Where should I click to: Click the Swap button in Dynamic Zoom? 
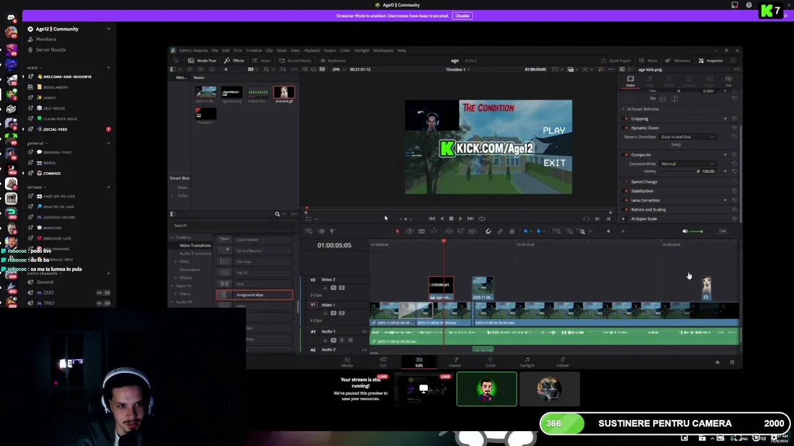pyautogui.click(x=676, y=145)
